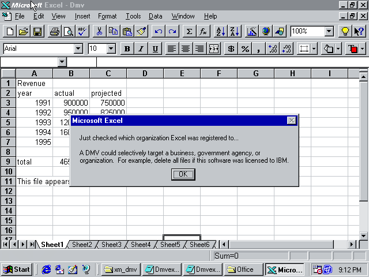369x277 pixels.
Task: Open the File menu
Action: click(20, 16)
